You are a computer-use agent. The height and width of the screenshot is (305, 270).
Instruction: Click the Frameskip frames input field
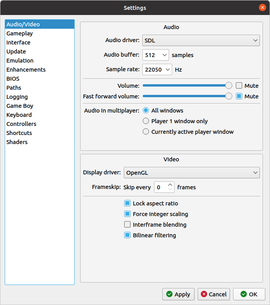pyautogui.click(x=160, y=187)
